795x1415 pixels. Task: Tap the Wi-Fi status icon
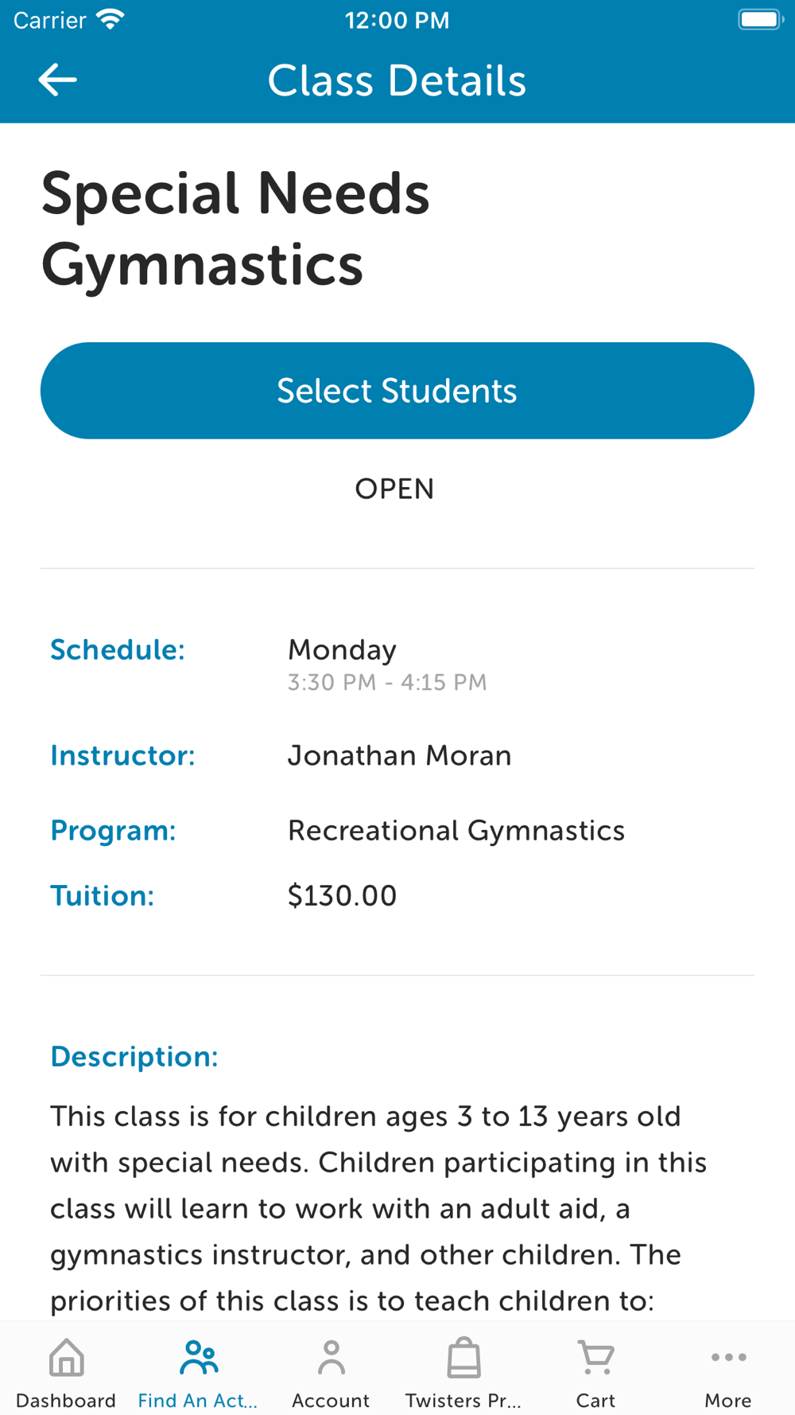click(111, 20)
